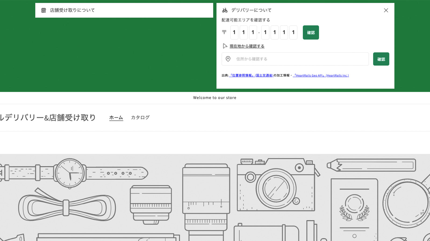Open the カタログ tab
The image size is (430, 241).
pos(140,117)
